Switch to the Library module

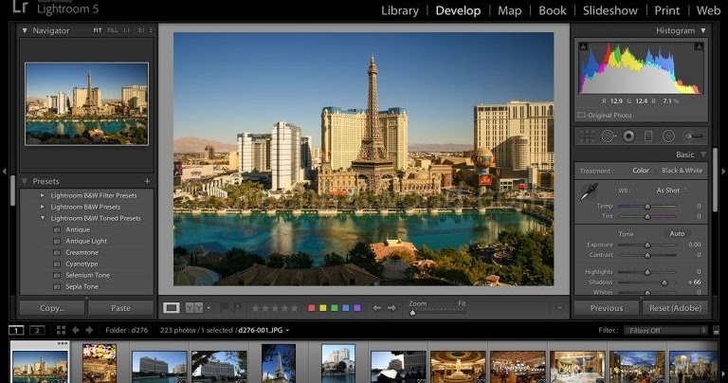(x=399, y=10)
